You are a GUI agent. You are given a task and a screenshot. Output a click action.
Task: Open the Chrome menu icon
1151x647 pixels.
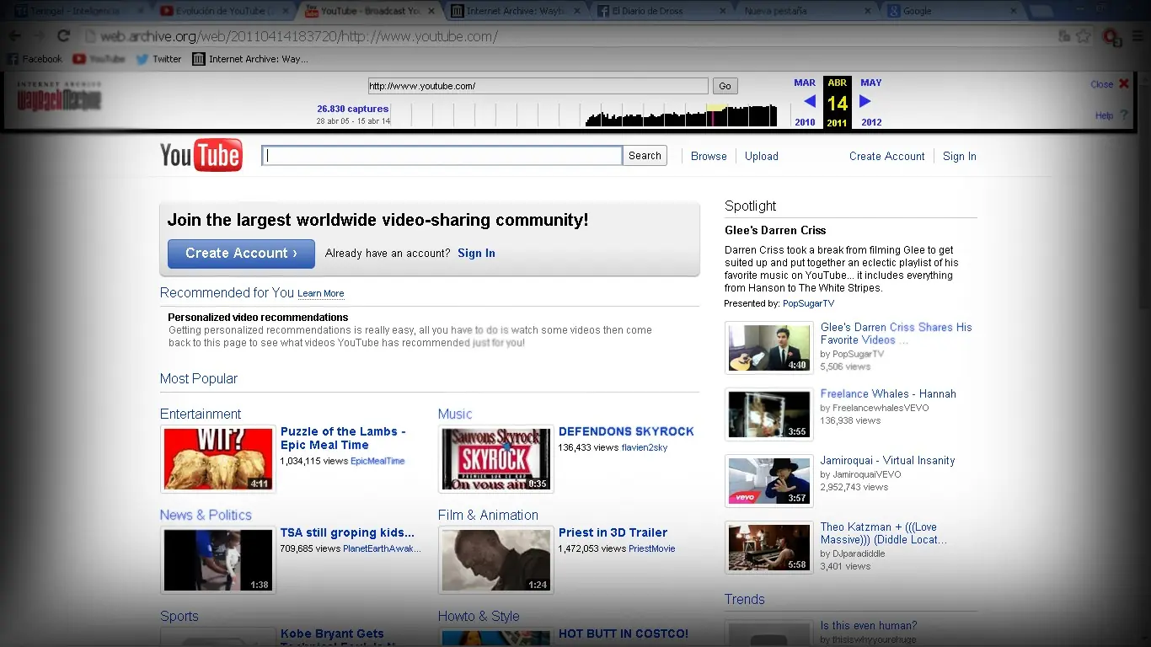pos(1136,36)
